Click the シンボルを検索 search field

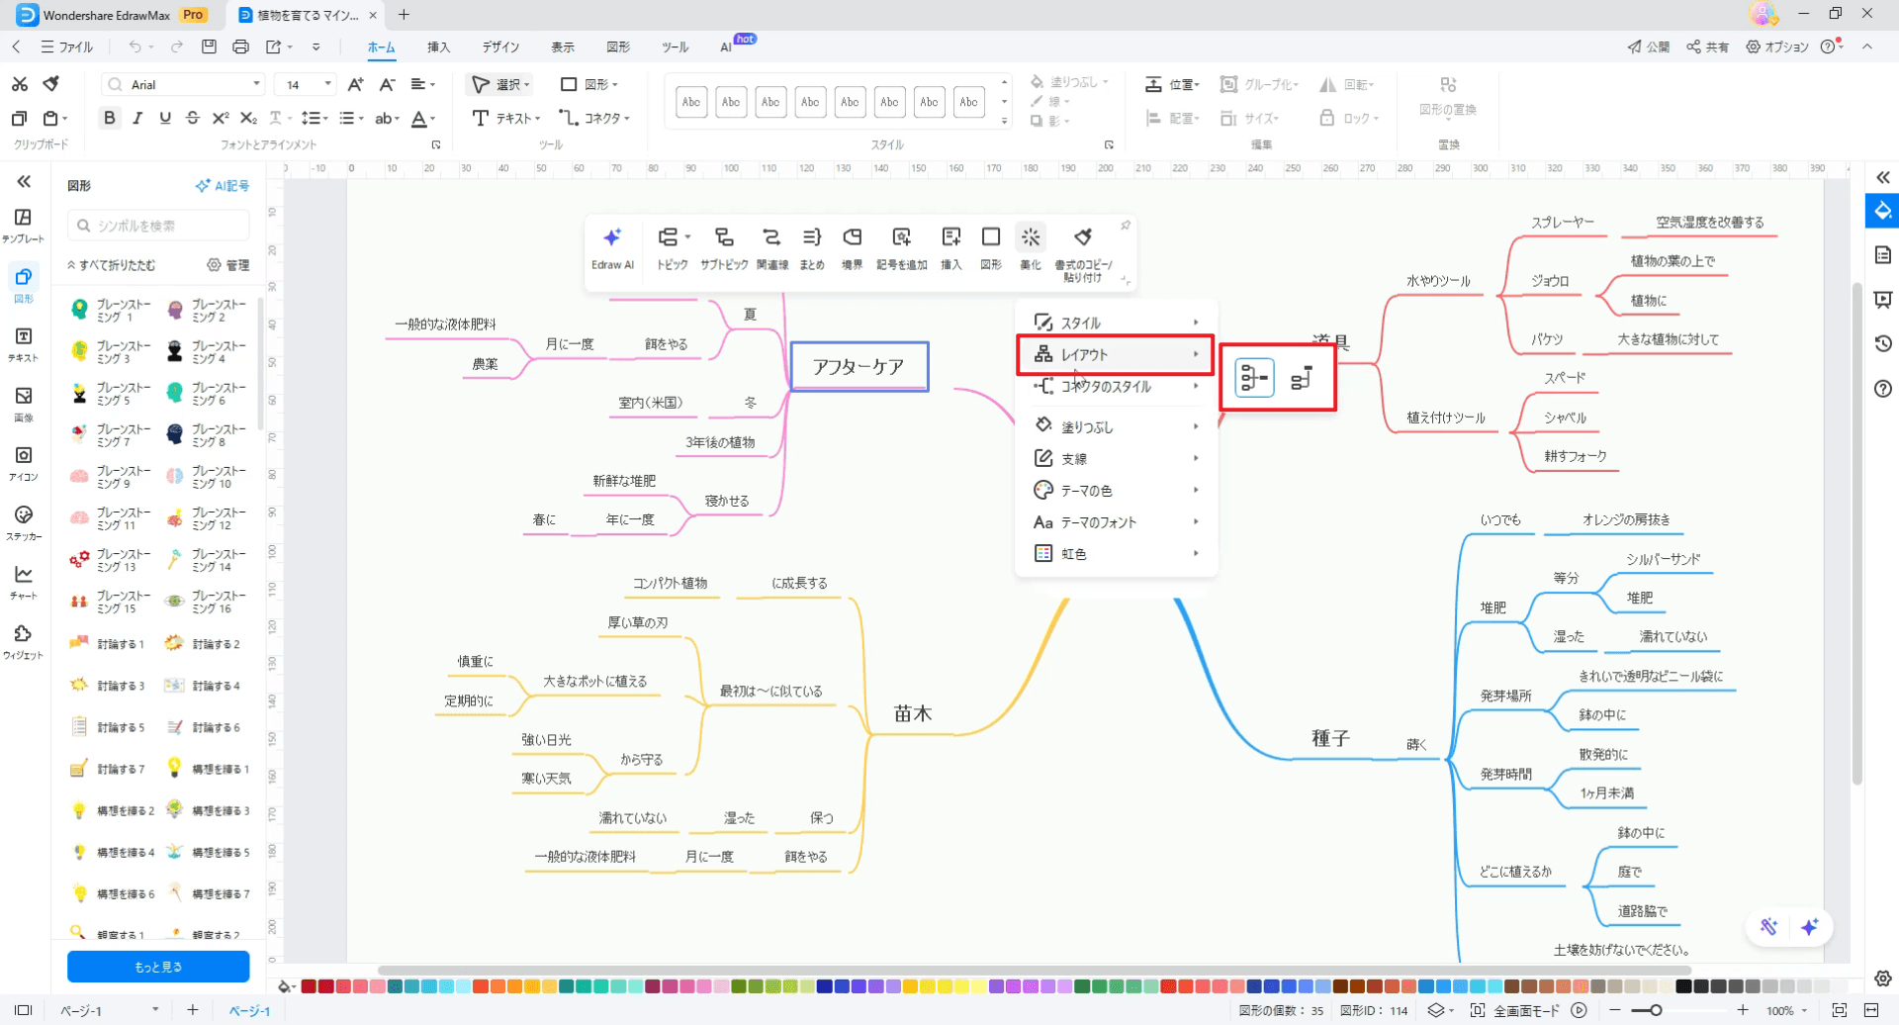point(158,226)
